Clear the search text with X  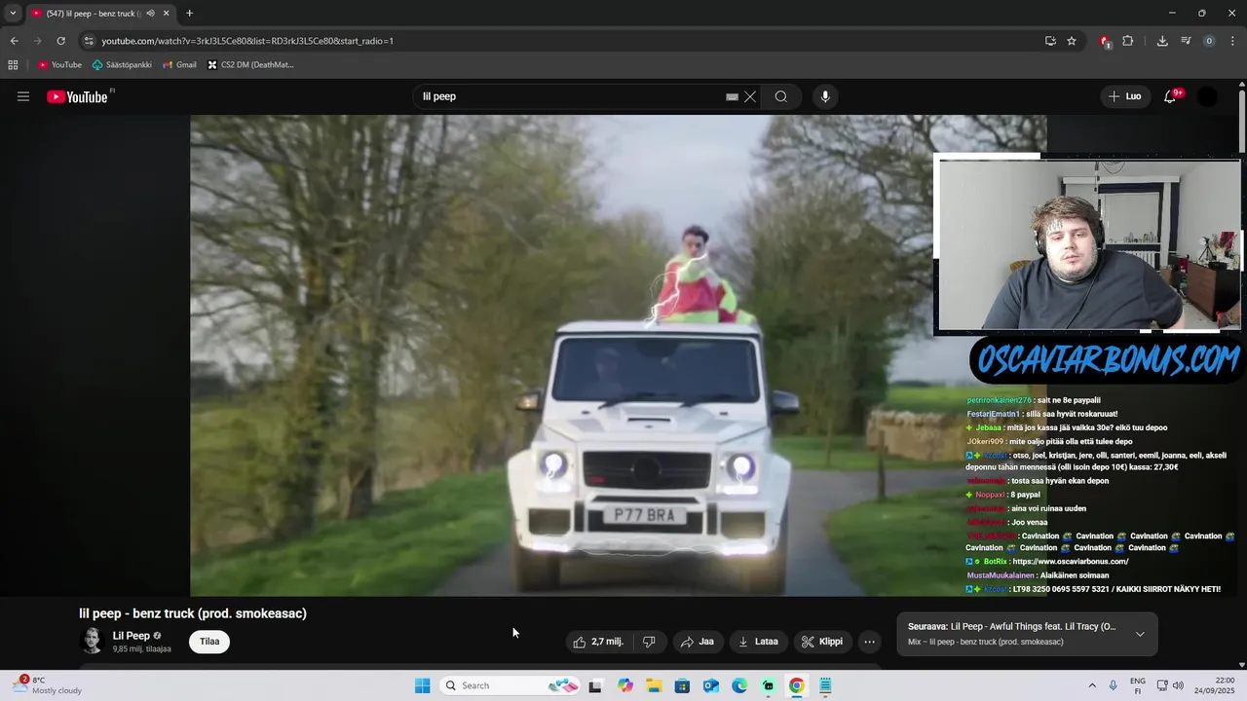tap(750, 96)
